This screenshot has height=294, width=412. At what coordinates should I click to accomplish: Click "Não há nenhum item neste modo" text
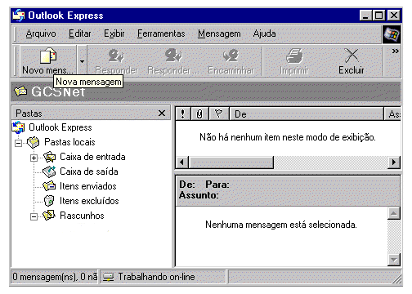264,137
